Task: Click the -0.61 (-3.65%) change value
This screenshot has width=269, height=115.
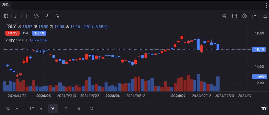Action: click(94, 27)
